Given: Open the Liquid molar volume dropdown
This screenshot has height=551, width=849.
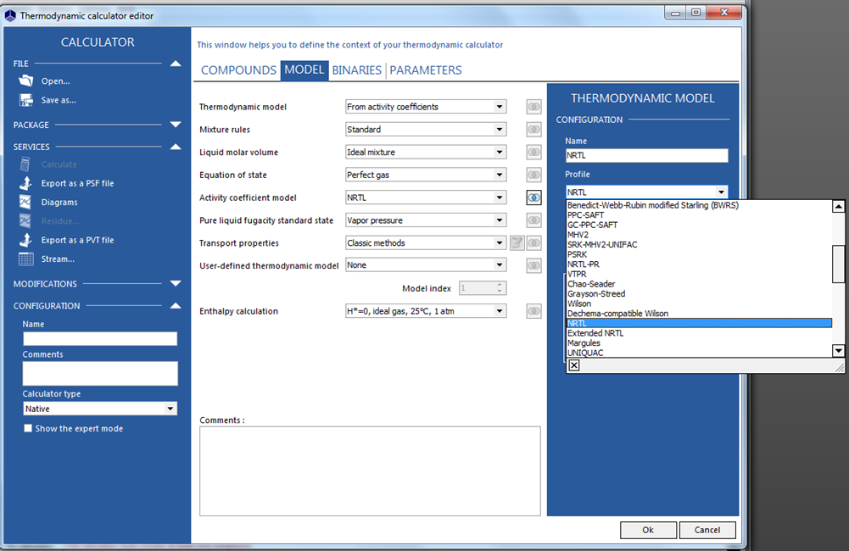Looking at the screenshot, I should pyautogui.click(x=500, y=152).
